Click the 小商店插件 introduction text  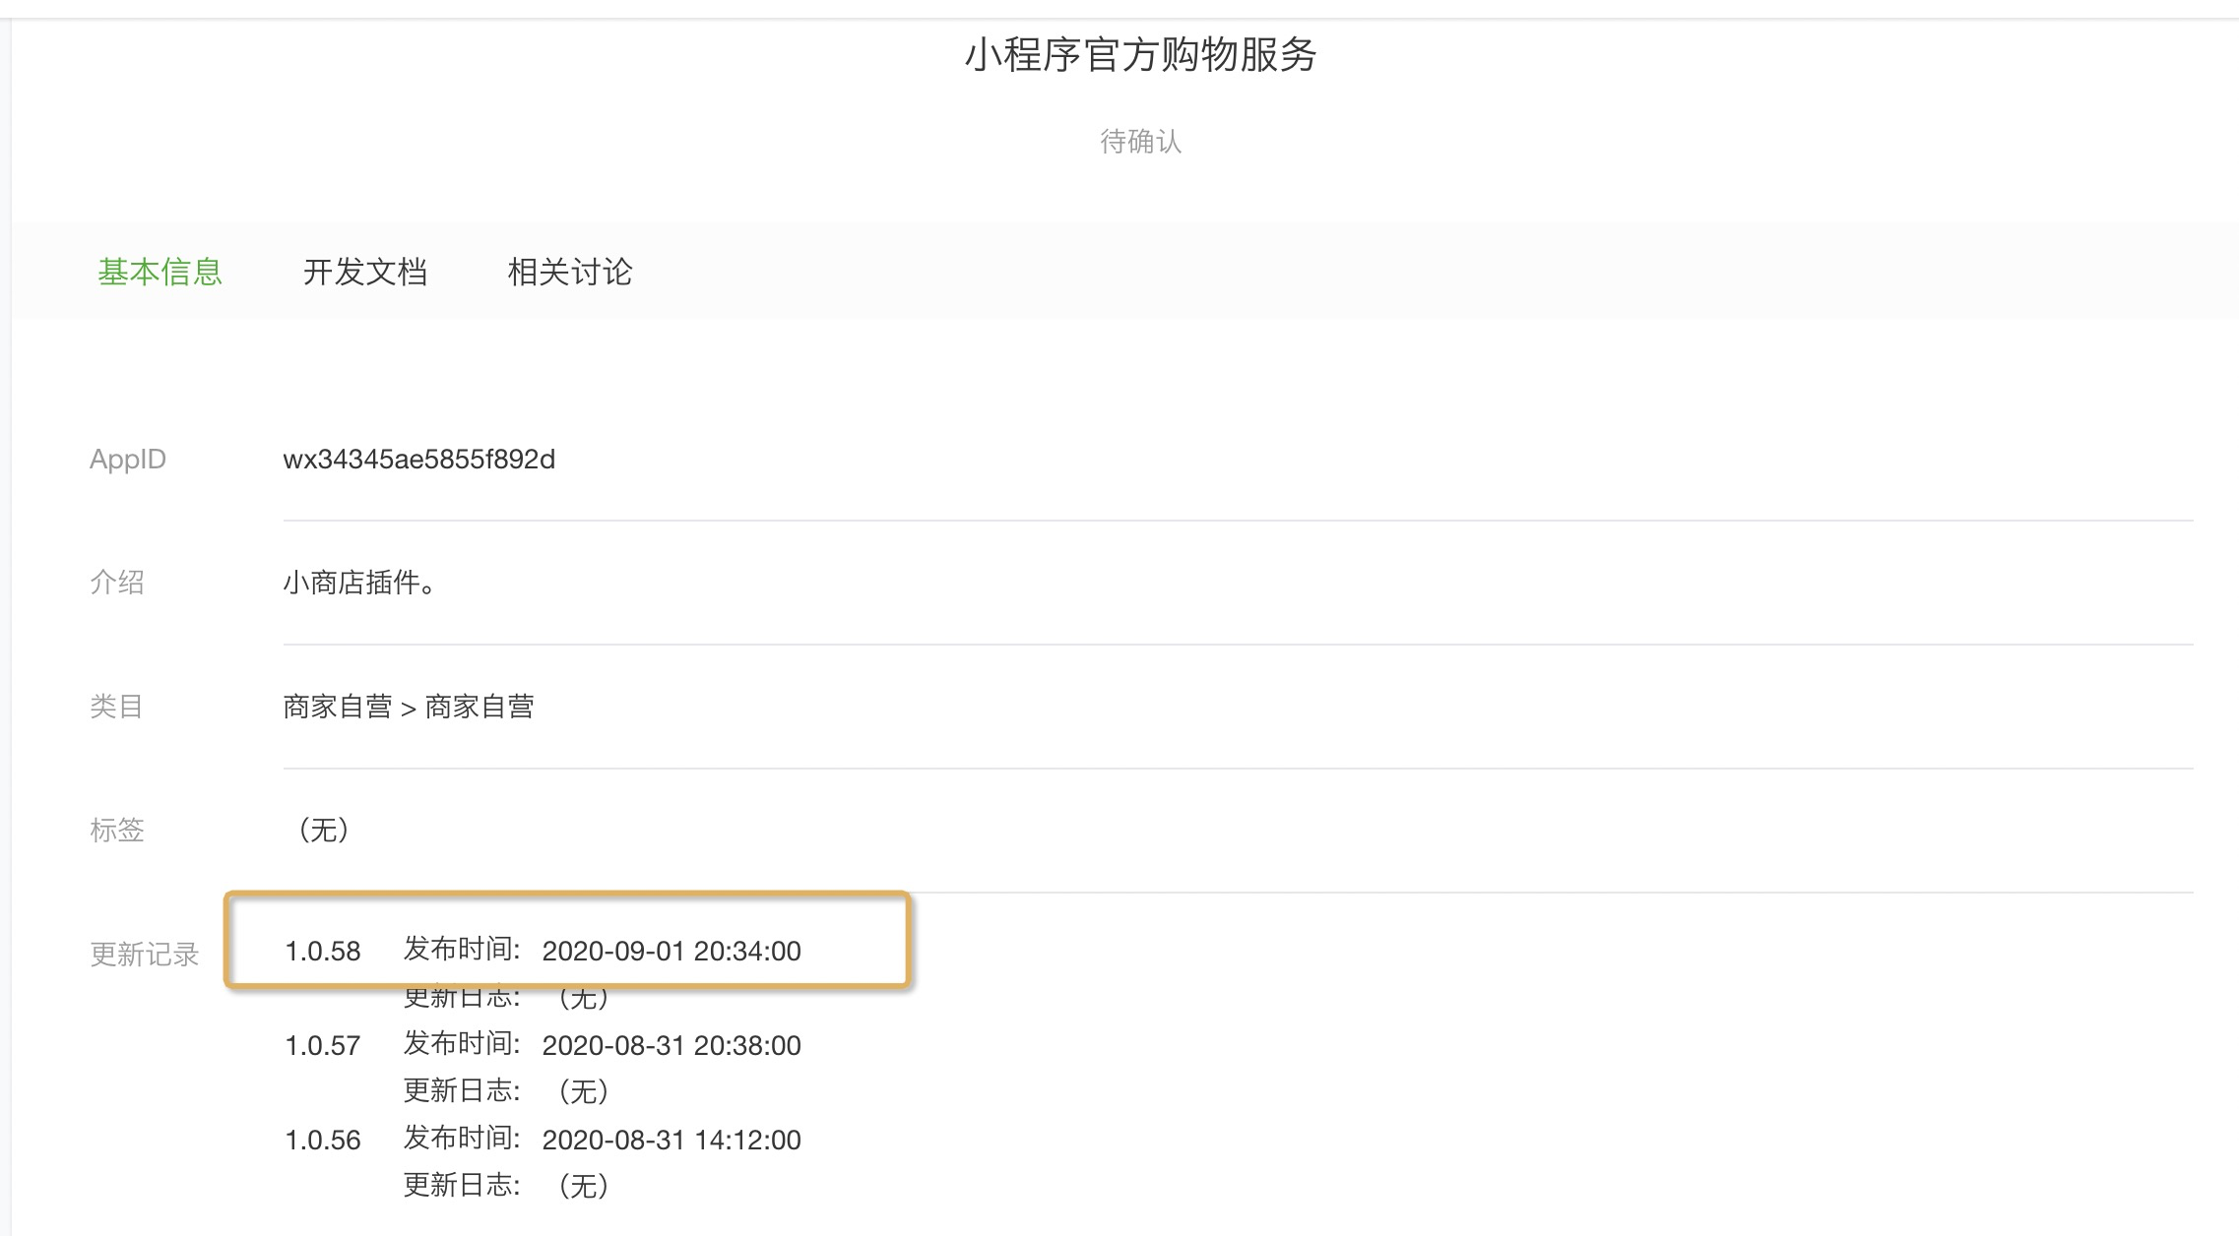359,583
